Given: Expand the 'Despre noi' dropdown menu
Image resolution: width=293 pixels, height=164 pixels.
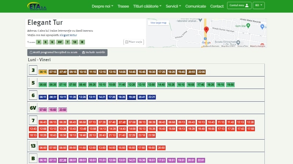Looking at the screenshot, I should [x=102, y=6].
